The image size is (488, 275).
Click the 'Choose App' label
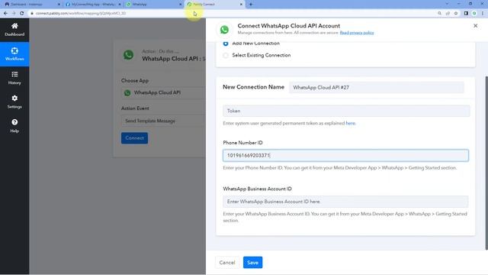click(135, 80)
